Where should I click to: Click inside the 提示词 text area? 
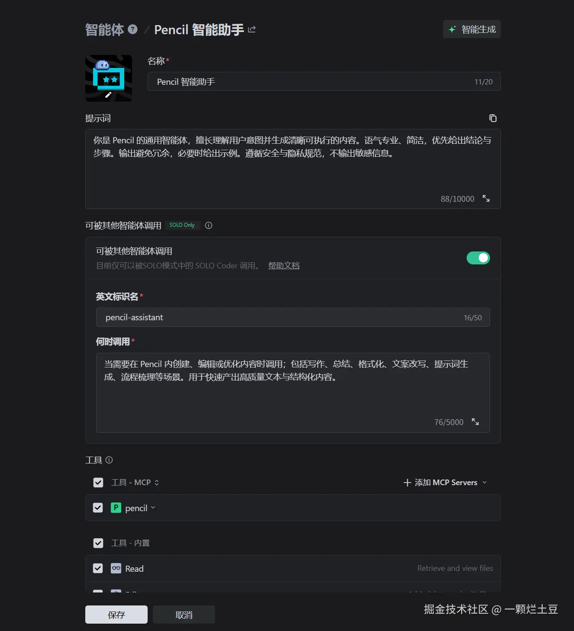tap(293, 169)
